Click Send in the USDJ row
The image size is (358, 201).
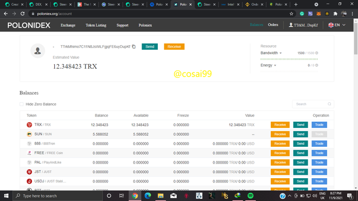[300, 181]
